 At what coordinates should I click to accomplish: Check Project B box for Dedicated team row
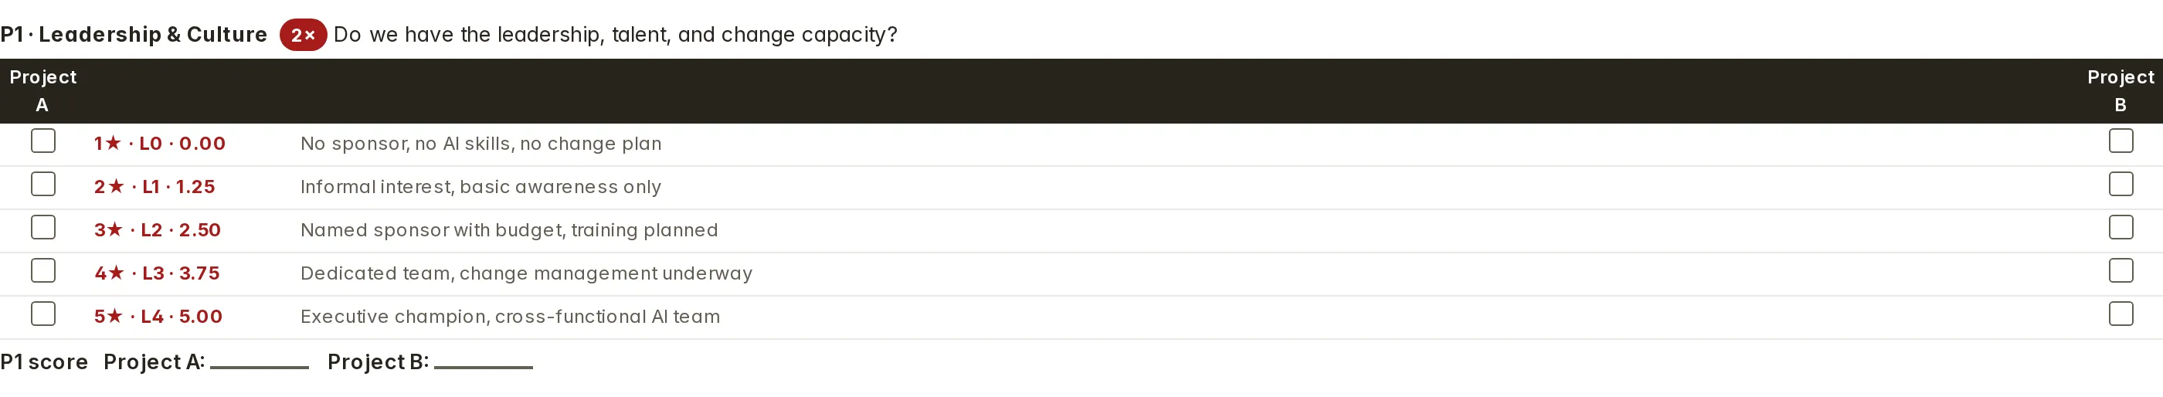click(2121, 270)
